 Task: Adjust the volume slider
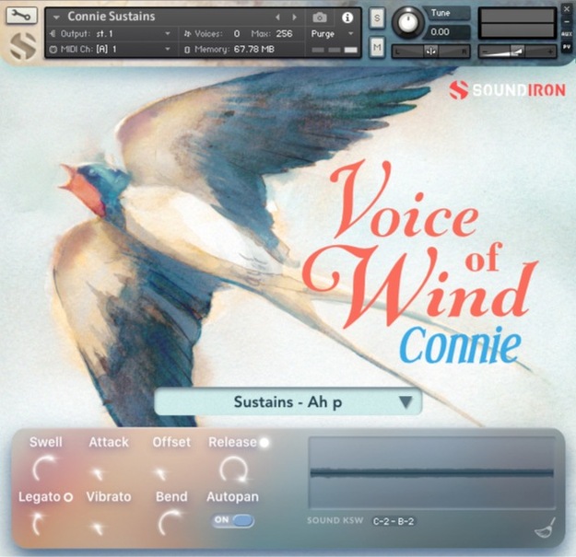[x=517, y=52]
